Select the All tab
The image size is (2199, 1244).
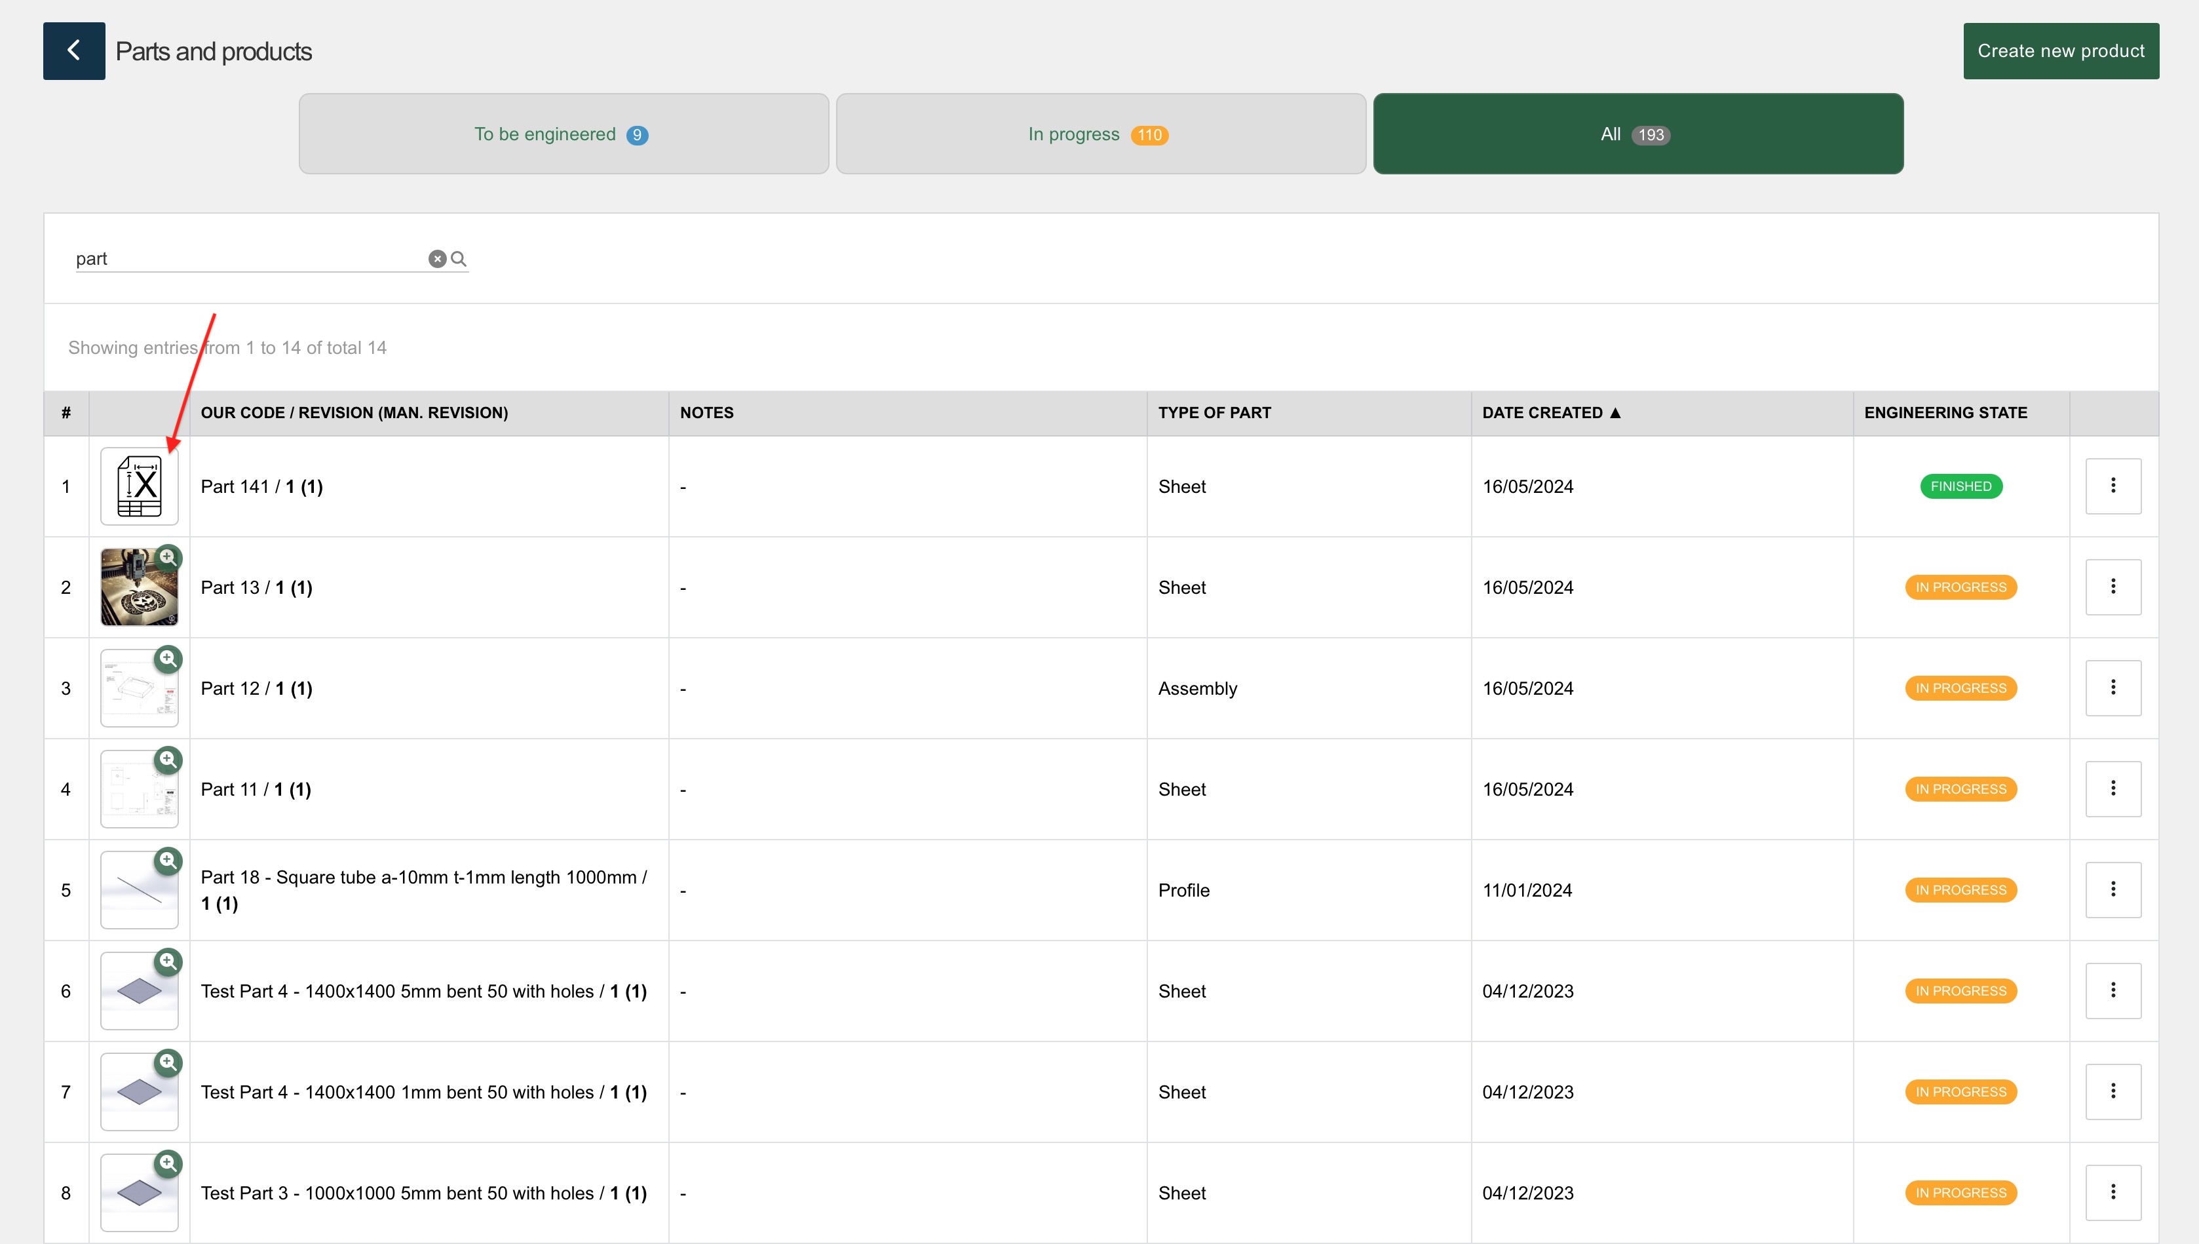pyautogui.click(x=1637, y=134)
